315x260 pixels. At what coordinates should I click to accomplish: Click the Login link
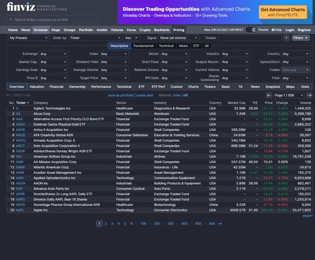pyautogui.click(x=290, y=30)
